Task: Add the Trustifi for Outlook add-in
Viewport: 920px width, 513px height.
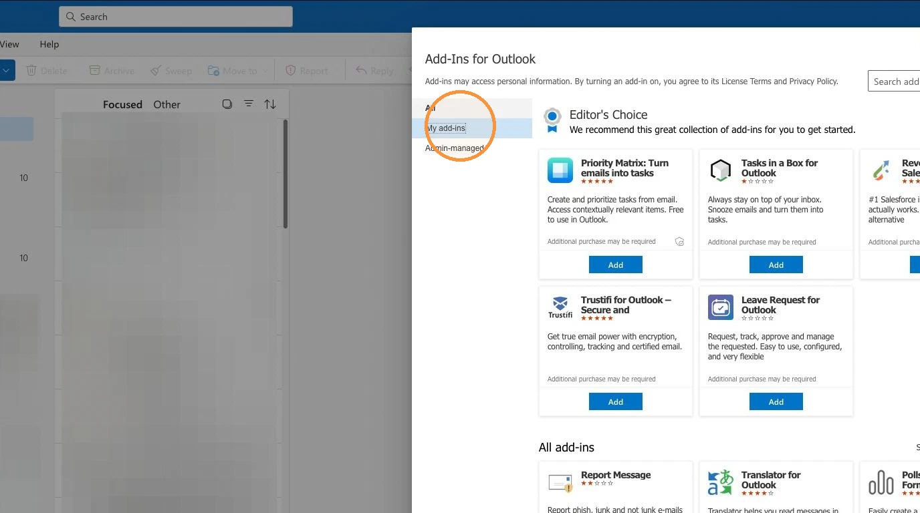Action: 616,401
